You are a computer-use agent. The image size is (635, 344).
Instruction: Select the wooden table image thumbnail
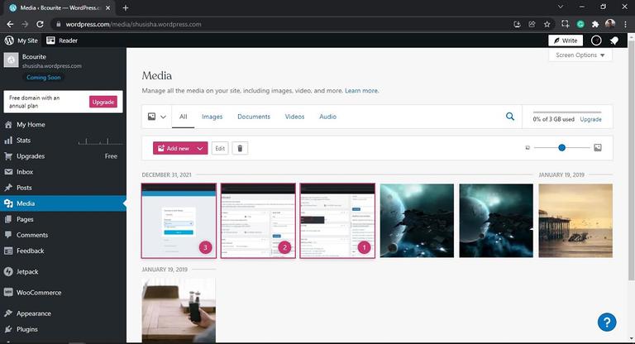pos(179,310)
